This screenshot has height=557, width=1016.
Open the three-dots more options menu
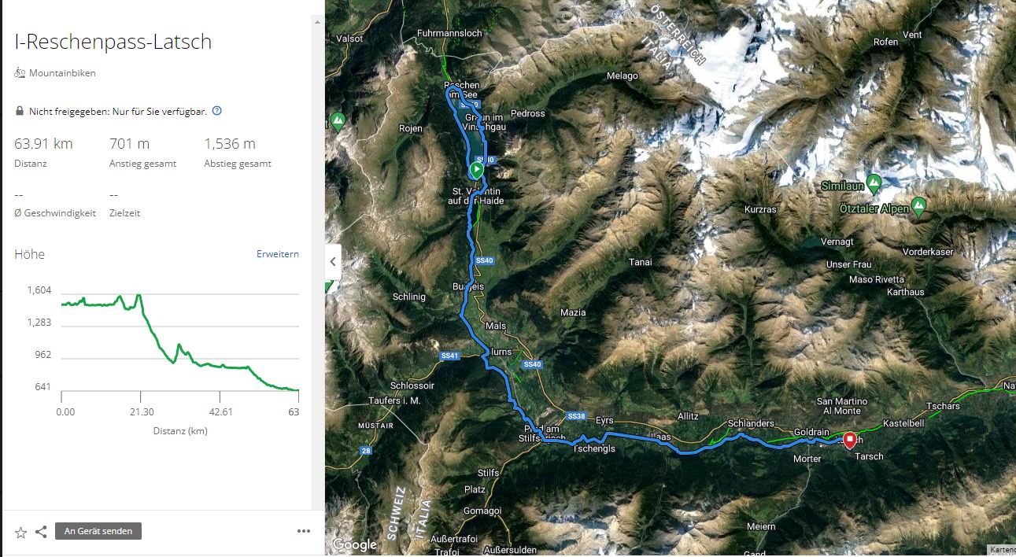pyautogui.click(x=304, y=531)
